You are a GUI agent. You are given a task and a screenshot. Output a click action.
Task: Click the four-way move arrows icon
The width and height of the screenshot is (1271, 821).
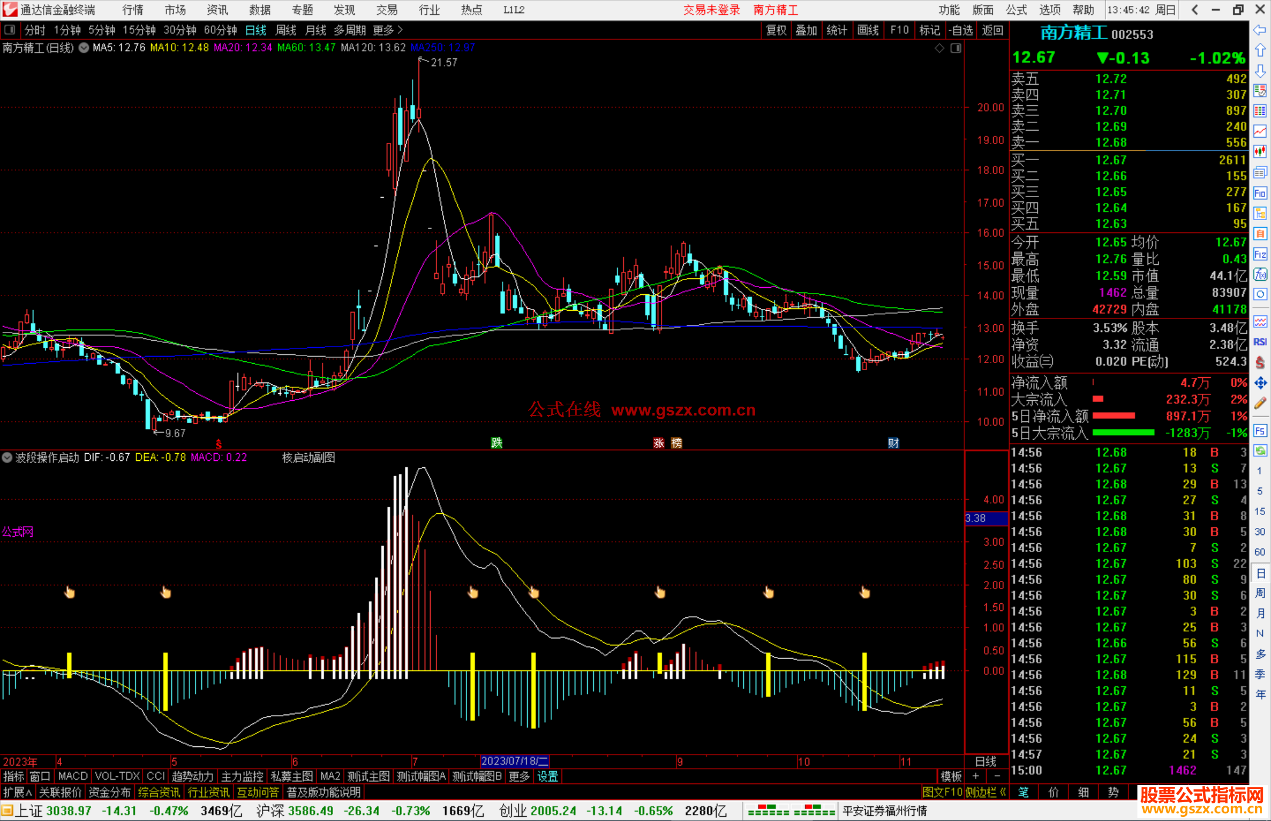point(1260,383)
